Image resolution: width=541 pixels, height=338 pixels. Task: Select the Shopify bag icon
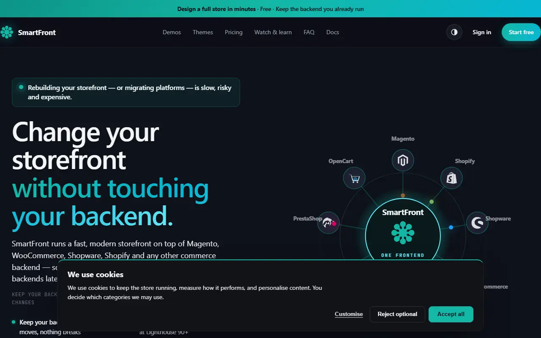[451, 178]
